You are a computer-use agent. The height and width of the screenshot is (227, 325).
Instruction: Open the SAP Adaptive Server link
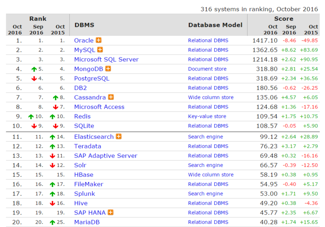coord(106,156)
